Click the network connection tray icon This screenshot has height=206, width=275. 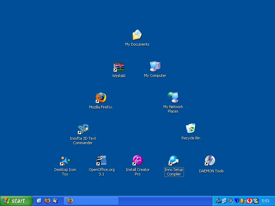[x=224, y=201]
